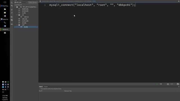Click the Open Documents icon in Dreamweaver toolbar

pos(12,3)
